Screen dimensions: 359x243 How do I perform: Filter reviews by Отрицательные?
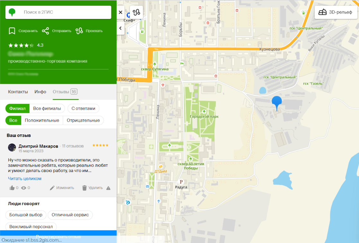(83, 120)
